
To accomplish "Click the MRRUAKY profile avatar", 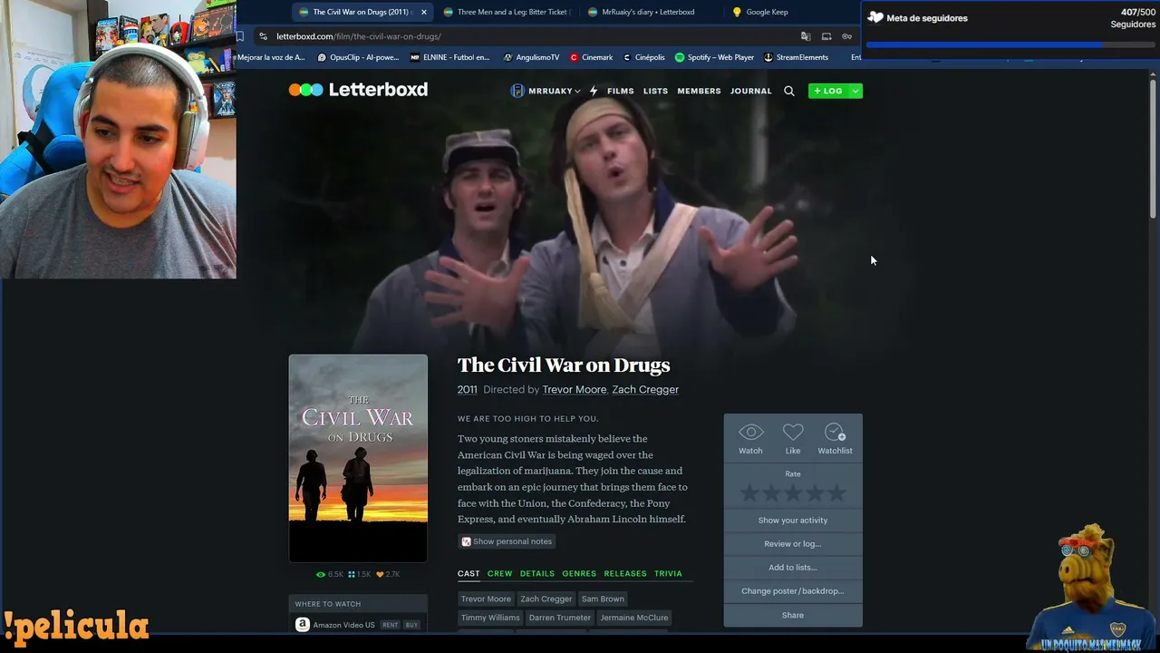I will click(x=517, y=91).
